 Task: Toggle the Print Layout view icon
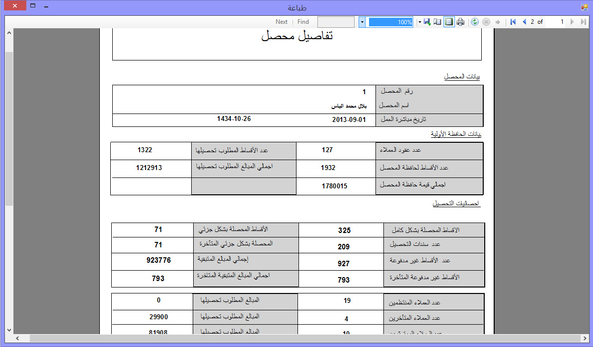[449, 22]
